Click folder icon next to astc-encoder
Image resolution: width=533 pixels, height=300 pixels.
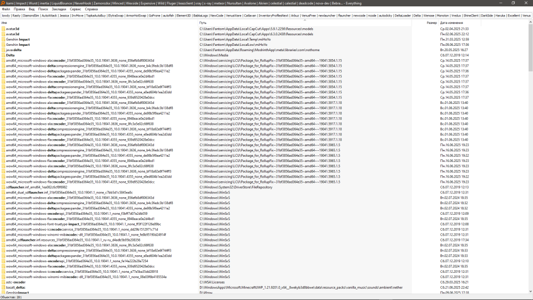pyautogui.click(x=3, y=282)
